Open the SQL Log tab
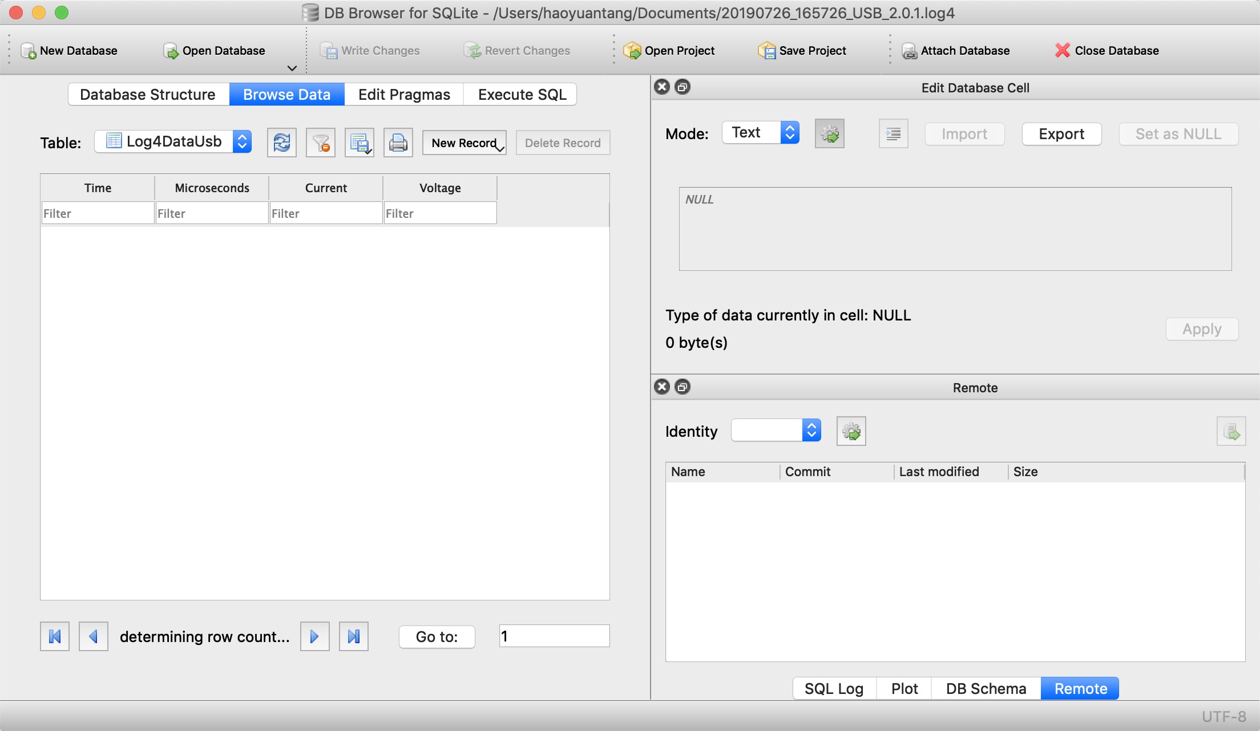This screenshot has height=731, width=1260. [834, 688]
